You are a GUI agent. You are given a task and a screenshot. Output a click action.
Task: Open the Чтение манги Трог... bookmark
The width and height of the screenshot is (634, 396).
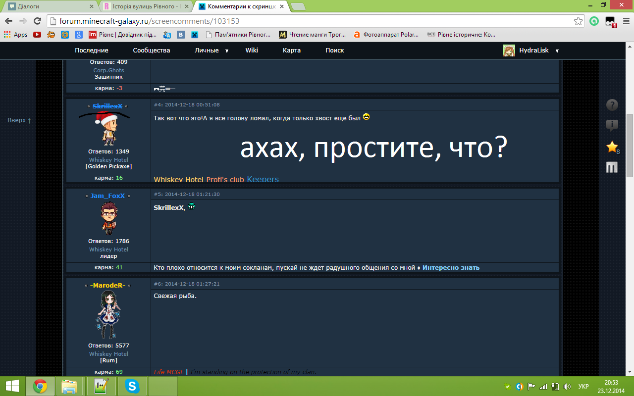tap(313, 35)
